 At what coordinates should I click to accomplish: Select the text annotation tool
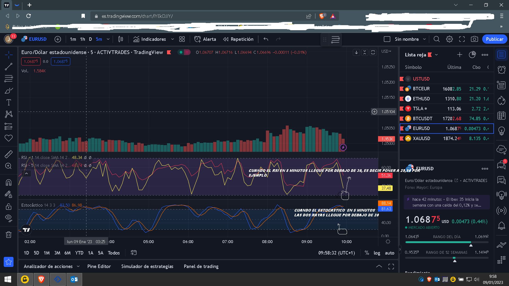click(9, 102)
